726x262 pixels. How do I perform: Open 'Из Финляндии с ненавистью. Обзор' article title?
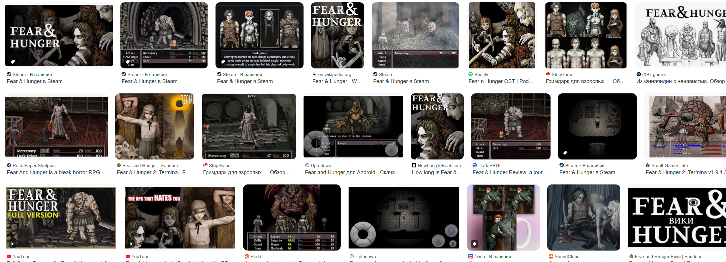click(681, 81)
